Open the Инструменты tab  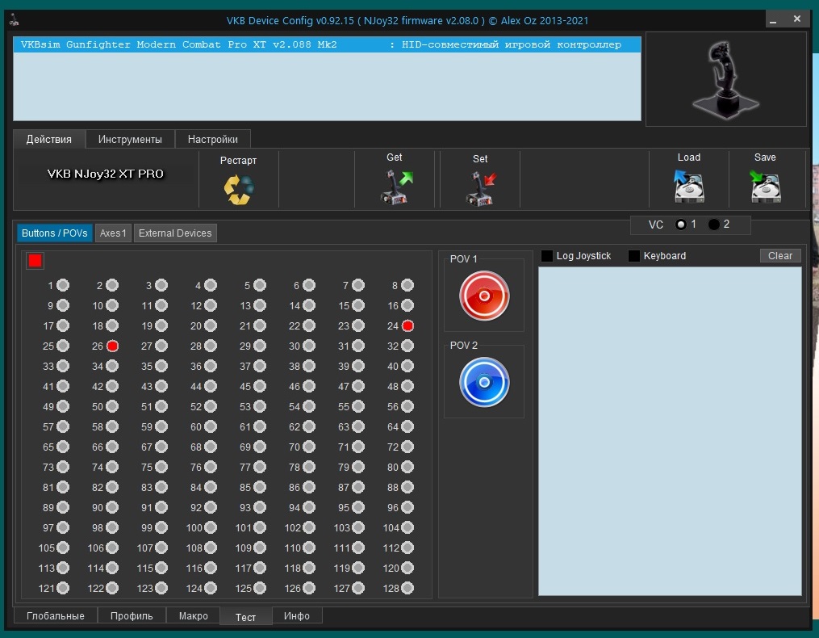[x=130, y=139]
